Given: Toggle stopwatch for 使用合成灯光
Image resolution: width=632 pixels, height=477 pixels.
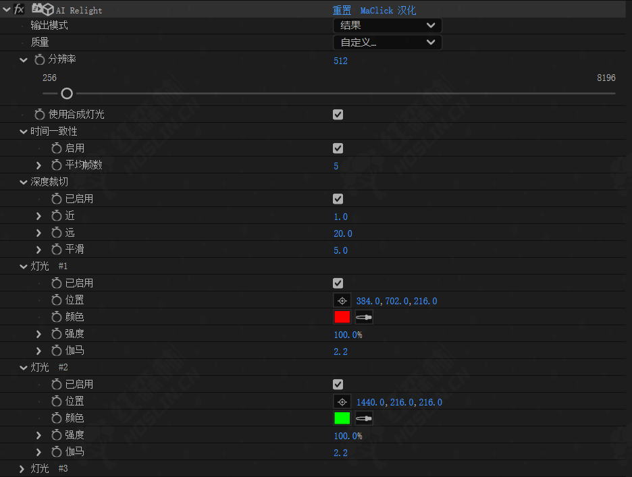Looking at the screenshot, I should 39,115.
